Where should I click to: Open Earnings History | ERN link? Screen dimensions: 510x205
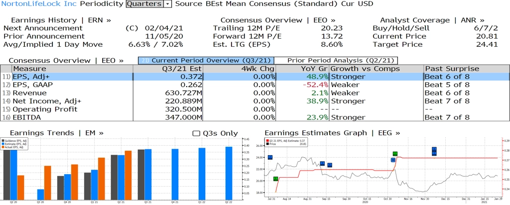click(x=61, y=20)
